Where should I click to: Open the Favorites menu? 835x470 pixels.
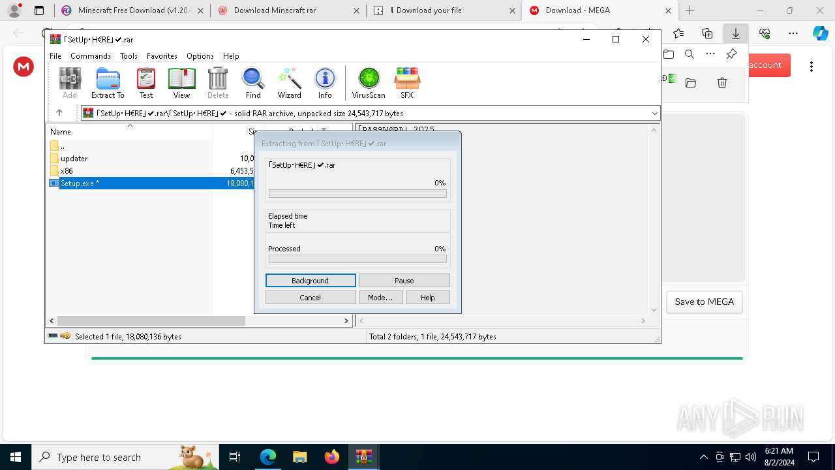pyautogui.click(x=162, y=56)
